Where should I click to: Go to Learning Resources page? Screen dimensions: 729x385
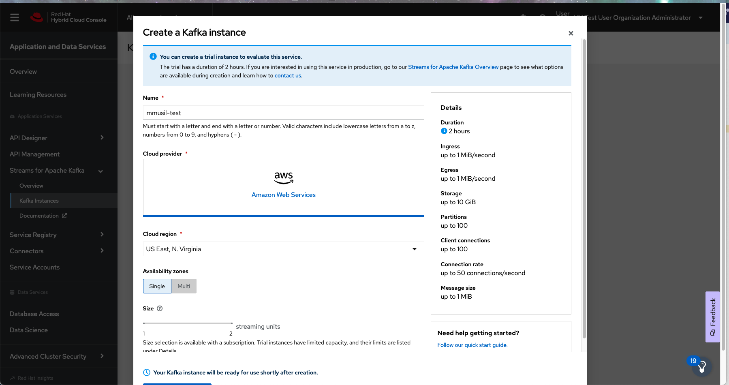pos(38,94)
